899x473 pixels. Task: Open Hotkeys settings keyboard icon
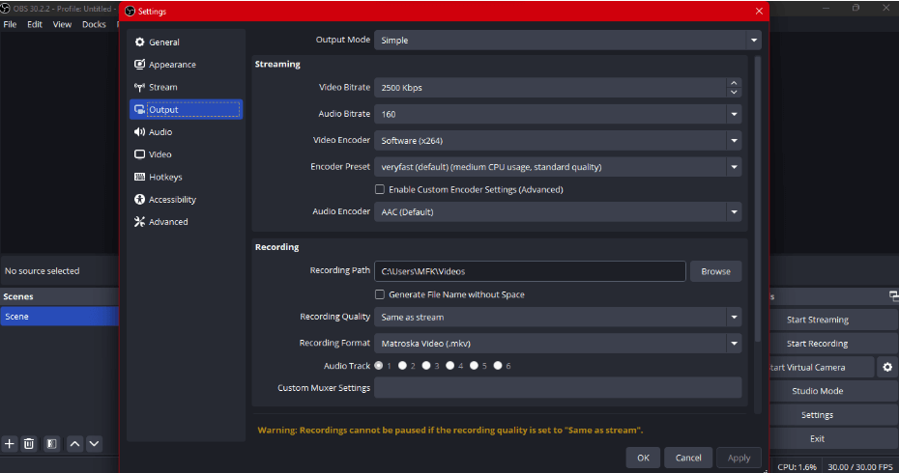[139, 177]
